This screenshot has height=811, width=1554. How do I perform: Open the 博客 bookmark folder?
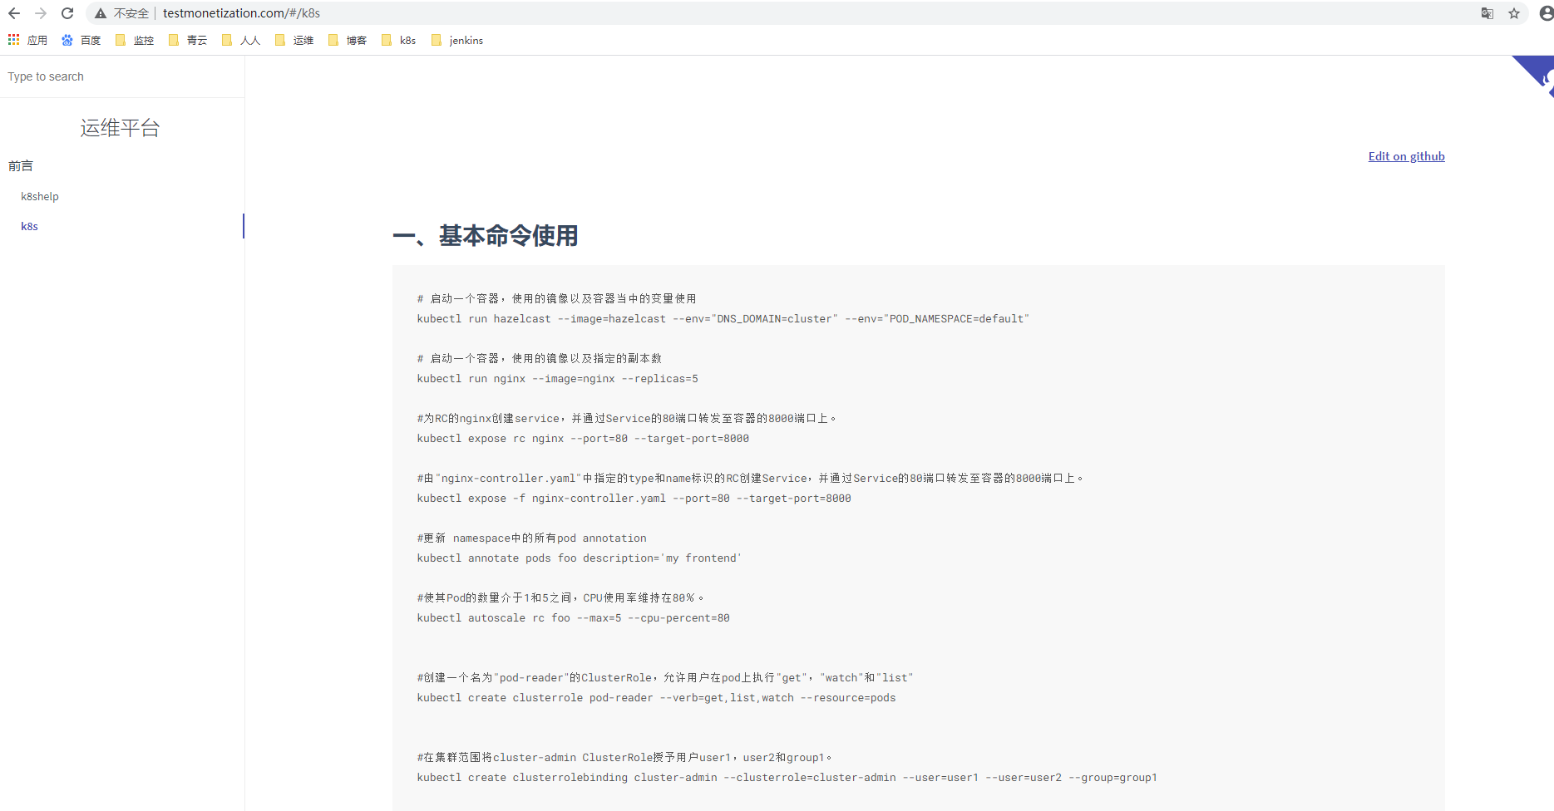[348, 40]
